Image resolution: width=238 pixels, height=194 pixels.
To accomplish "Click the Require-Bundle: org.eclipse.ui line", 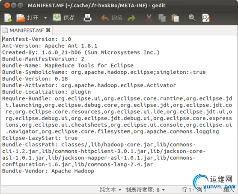I will [117, 99].
